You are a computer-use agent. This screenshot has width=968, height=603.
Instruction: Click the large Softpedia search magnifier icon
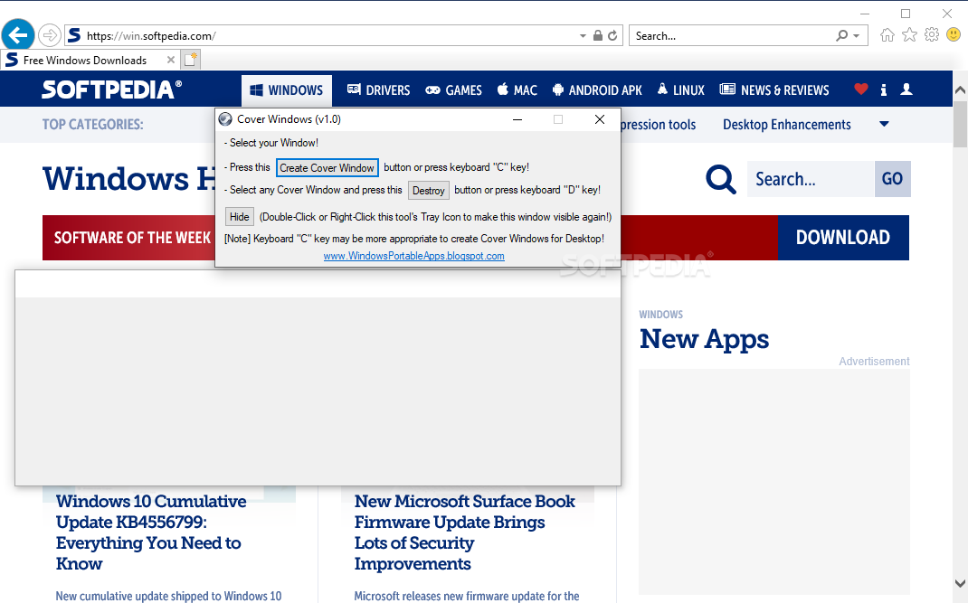click(x=721, y=180)
